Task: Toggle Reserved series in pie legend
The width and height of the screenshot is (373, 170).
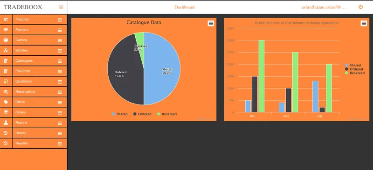Action: coord(167,114)
